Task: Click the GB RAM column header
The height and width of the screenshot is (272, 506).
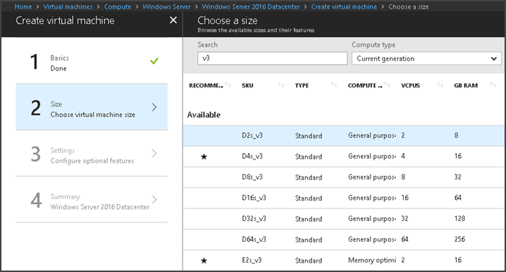Action: [x=466, y=85]
